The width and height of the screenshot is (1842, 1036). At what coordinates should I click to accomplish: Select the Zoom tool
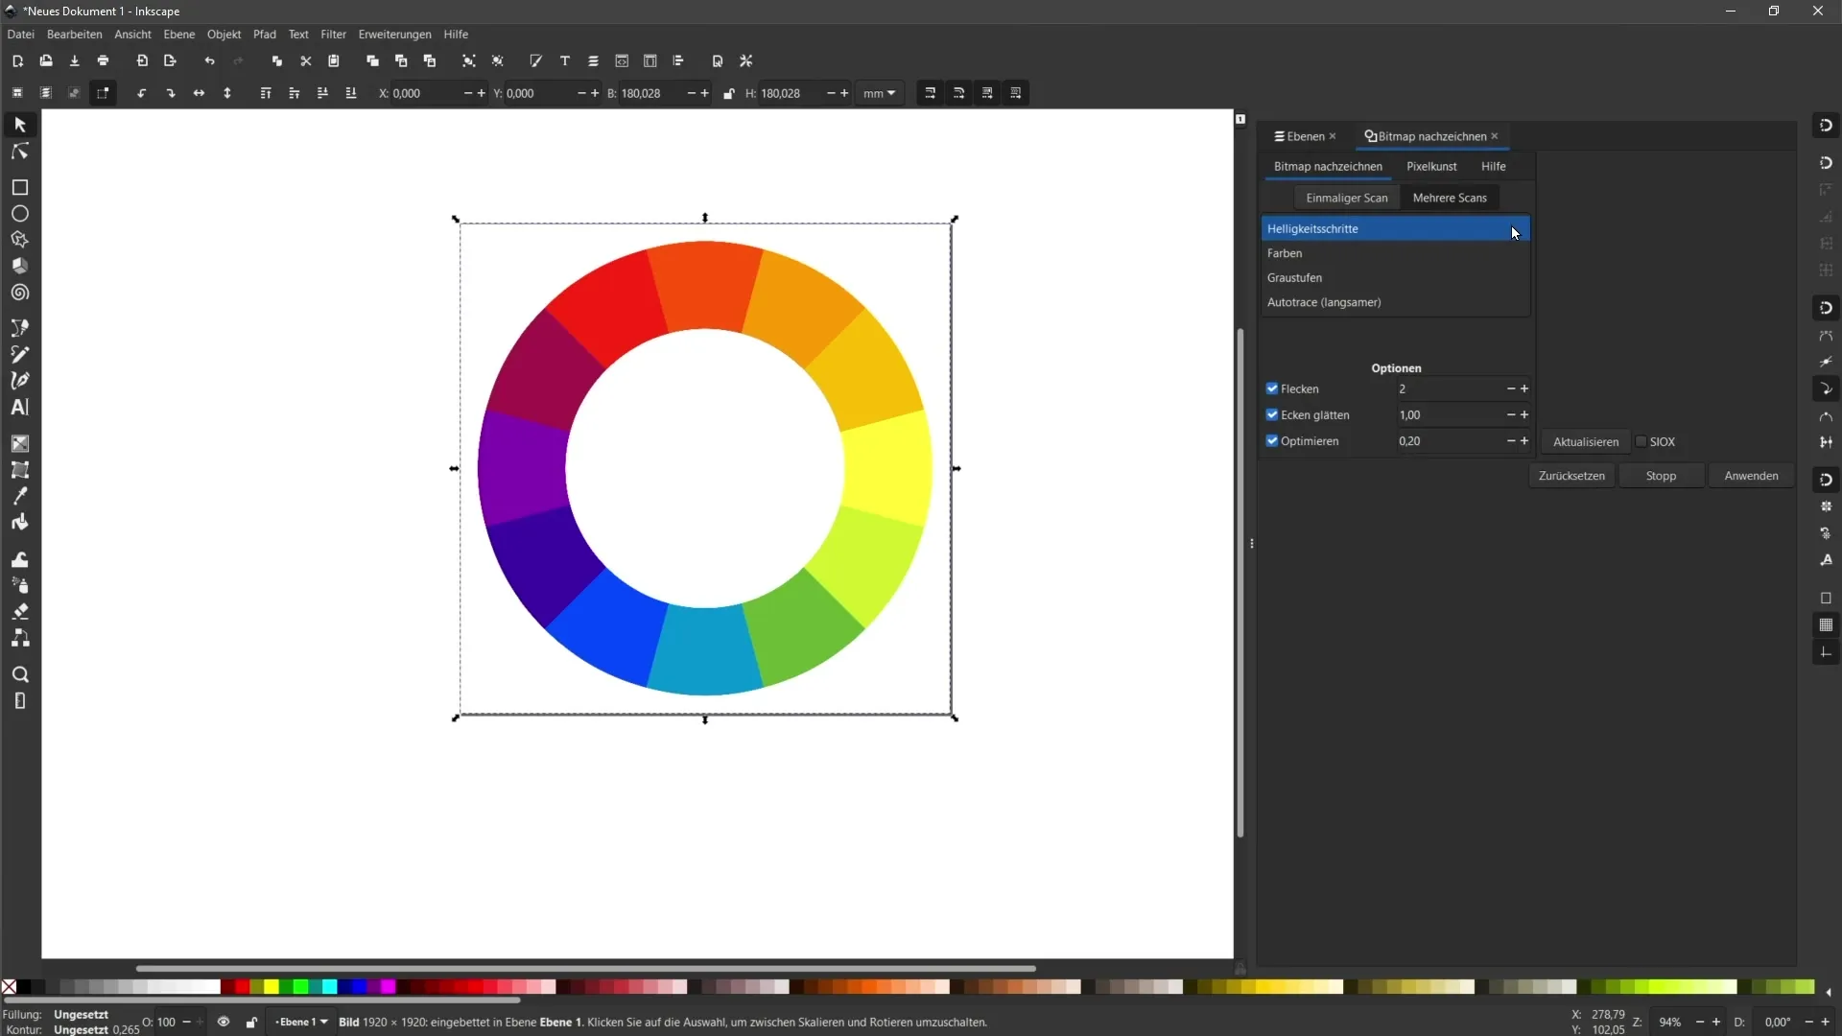(x=19, y=674)
